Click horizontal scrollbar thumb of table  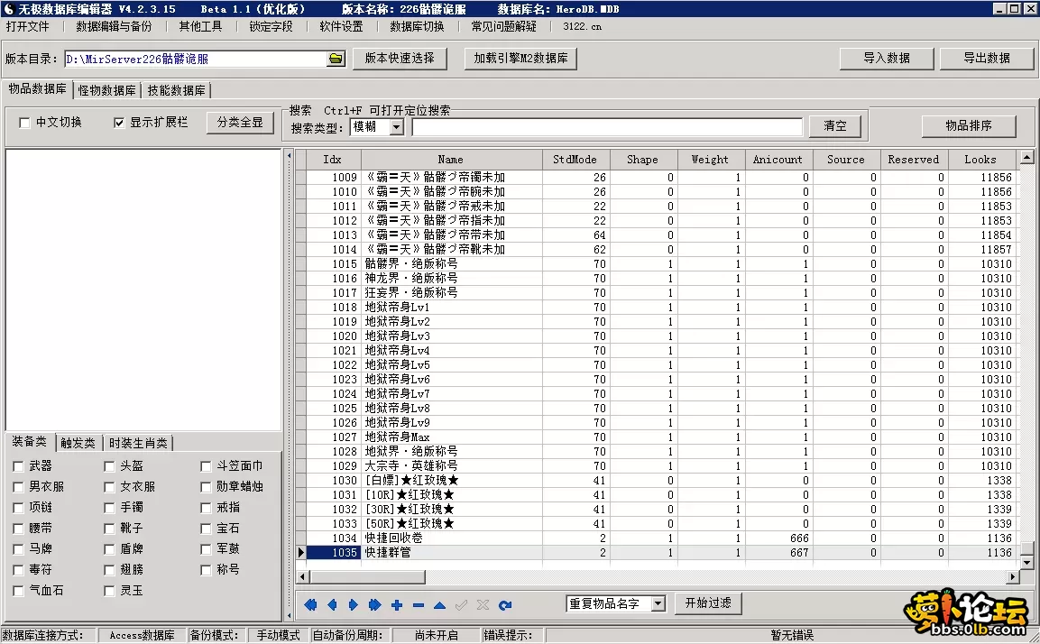pyautogui.click(x=367, y=577)
